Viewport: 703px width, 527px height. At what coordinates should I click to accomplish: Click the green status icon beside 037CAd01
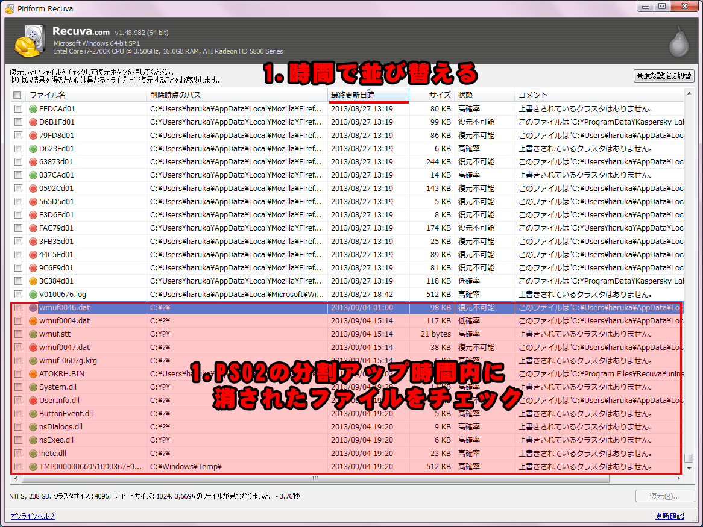coord(33,175)
